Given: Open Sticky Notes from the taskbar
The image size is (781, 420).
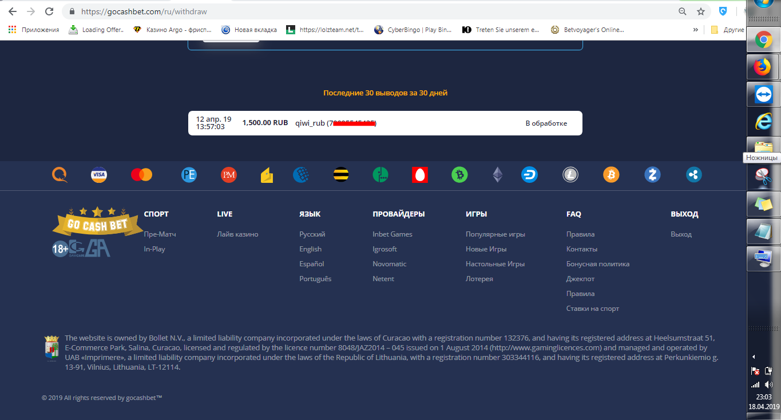Looking at the screenshot, I should [x=763, y=204].
